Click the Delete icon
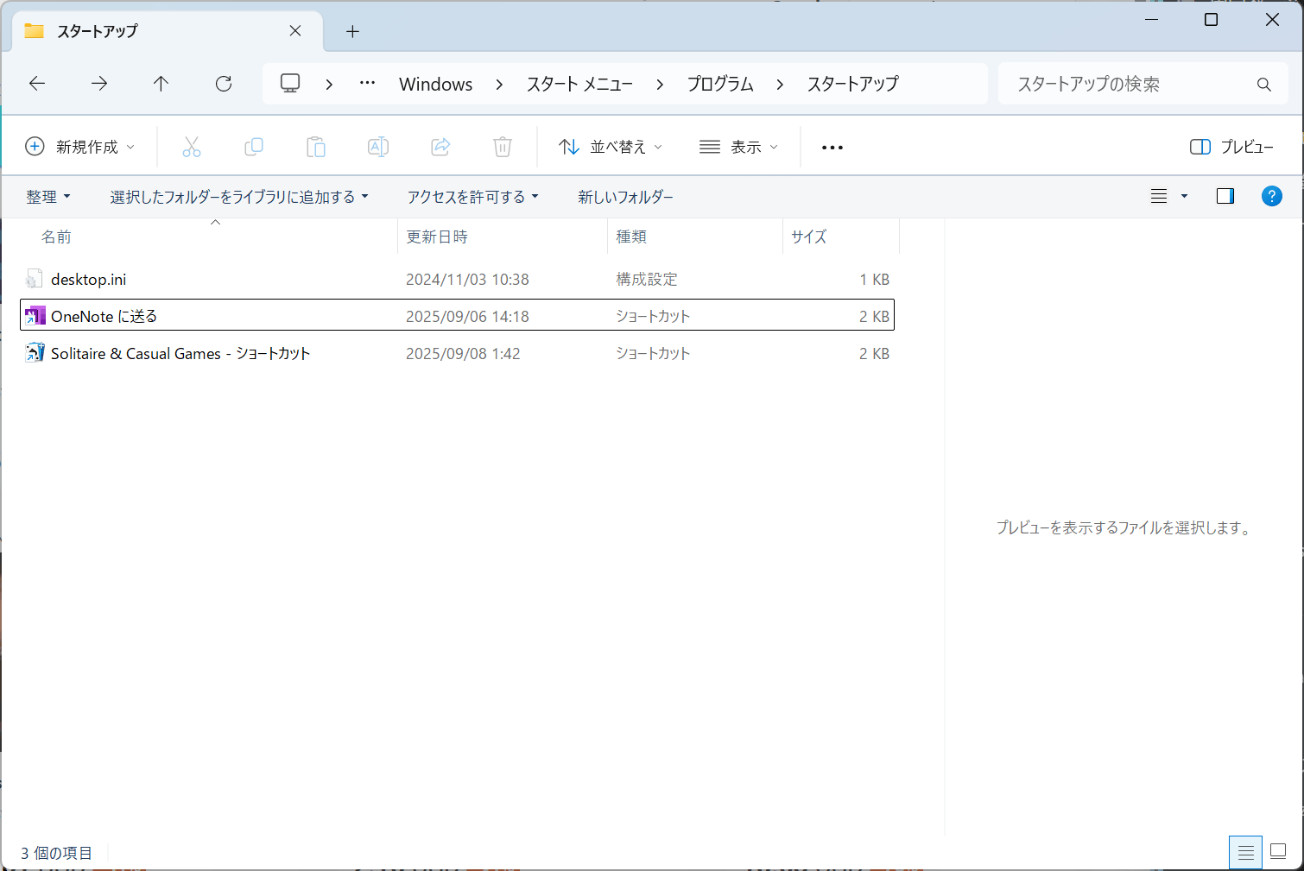Viewport: 1304px width, 871px height. [502, 146]
